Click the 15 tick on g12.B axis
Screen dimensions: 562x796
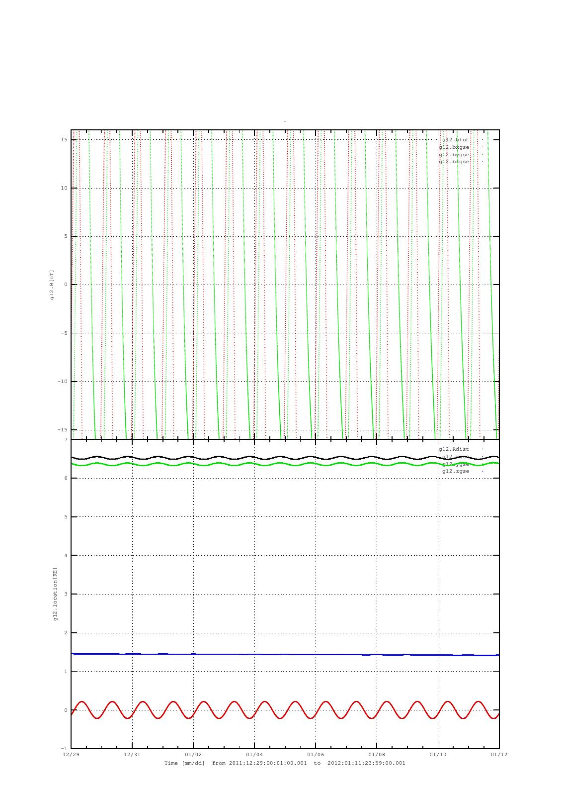tap(65, 140)
